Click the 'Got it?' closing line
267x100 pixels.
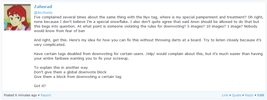(x=40, y=86)
